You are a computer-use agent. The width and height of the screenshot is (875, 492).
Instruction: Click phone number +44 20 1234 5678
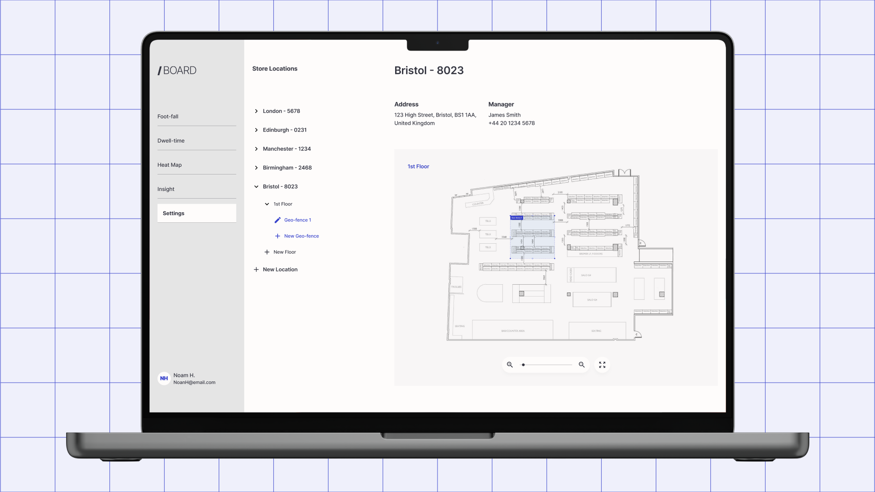point(512,123)
